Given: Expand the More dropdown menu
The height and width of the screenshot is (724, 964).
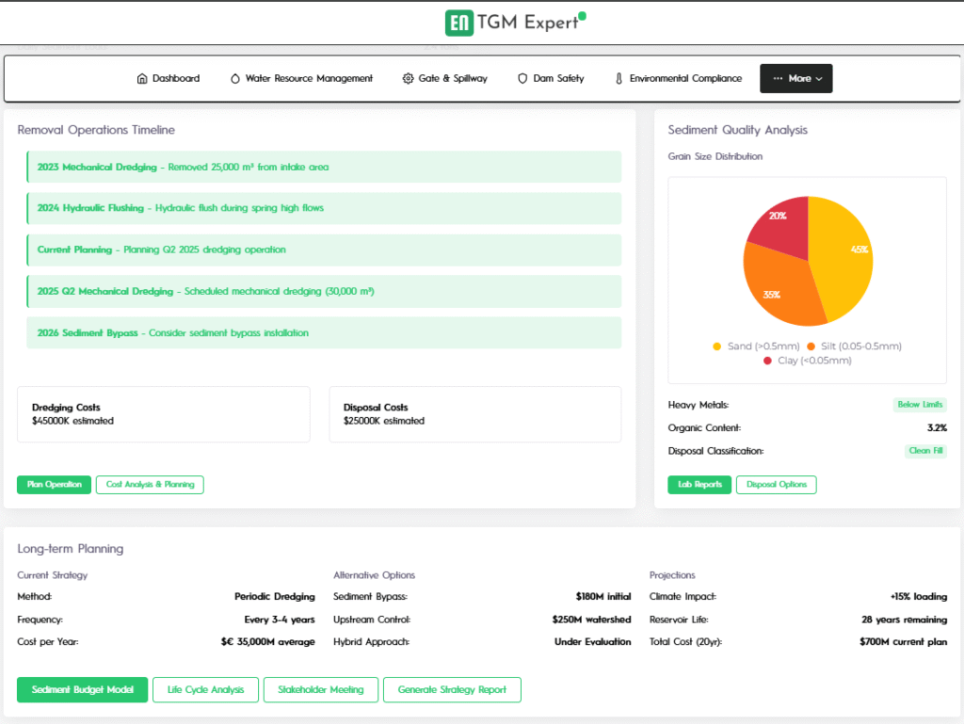Looking at the screenshot, I should [796, 79].
